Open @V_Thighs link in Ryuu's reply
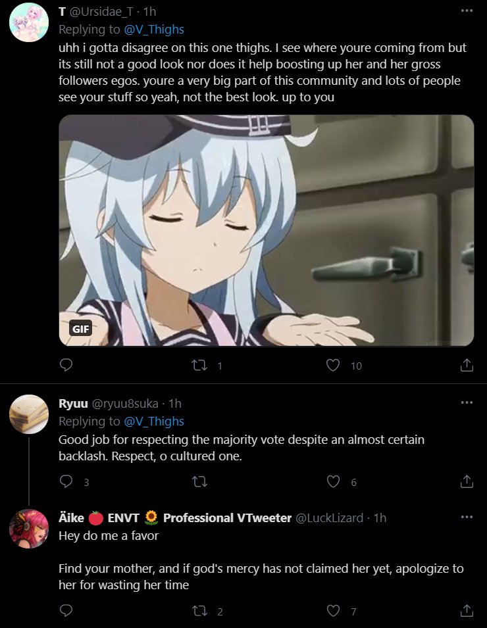This screenshot has width=487, height=628. (x=154, y=421)
